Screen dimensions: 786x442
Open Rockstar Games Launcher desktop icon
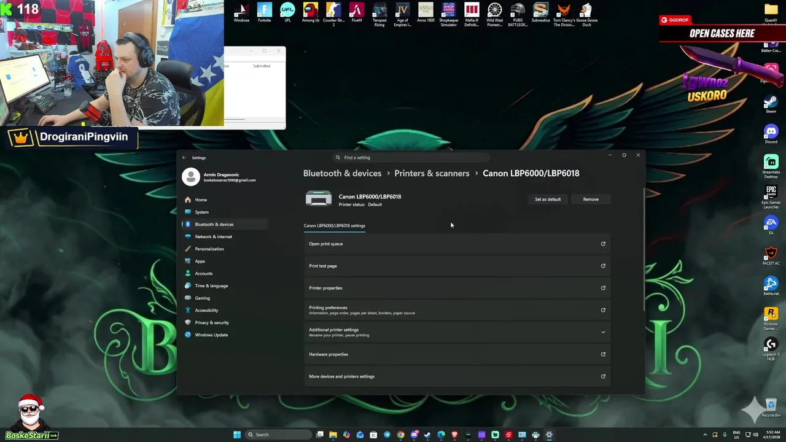tap(771, 319)
